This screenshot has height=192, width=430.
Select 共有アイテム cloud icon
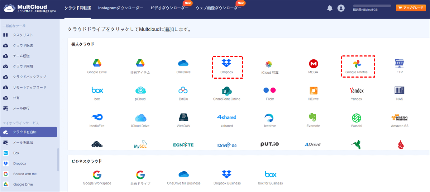(x=140, y=67)
